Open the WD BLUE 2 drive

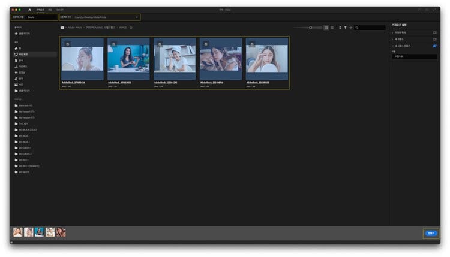pyautogui.click(x=22, y=142)
